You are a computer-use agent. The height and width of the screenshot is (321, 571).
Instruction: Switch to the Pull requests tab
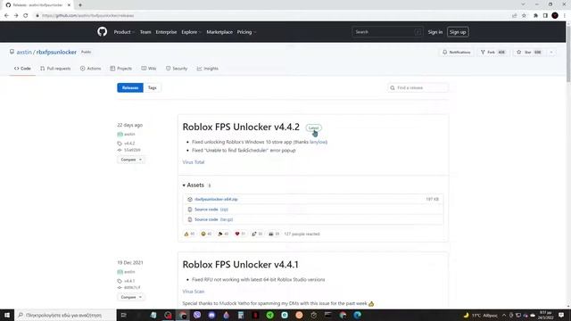click(x=55, y=69)
